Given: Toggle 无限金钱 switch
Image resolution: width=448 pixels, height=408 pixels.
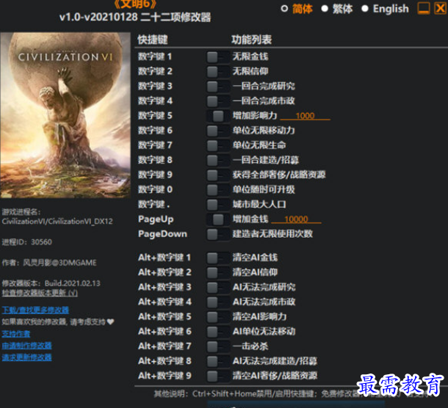Looking at the screenshot, I should click(217, 57).
